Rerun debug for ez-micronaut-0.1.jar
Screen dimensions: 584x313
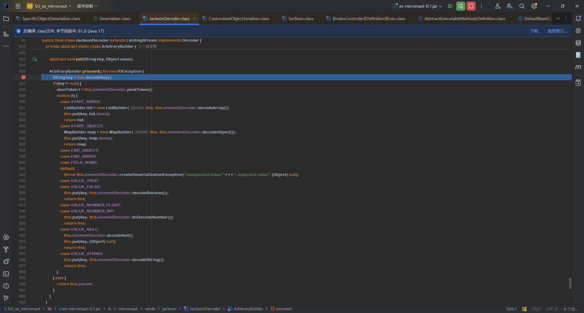point(461,6)
